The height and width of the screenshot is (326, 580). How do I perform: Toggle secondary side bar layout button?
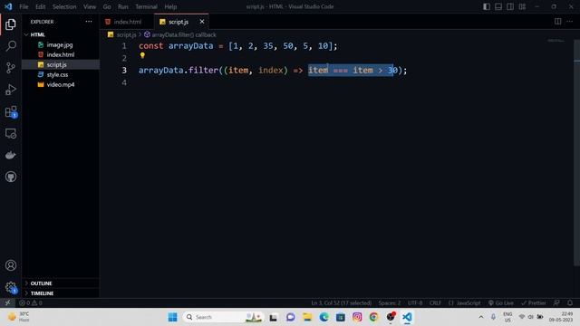point(510,6)
